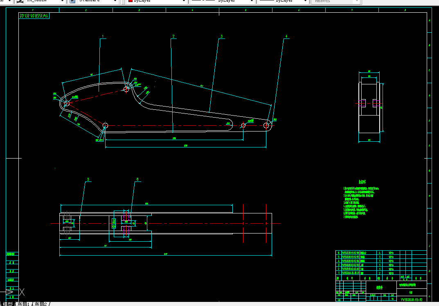Image resolution: width=439 pixels, height=306 pixels.
Task: Click the red color swatch in color control
Action: 130,1
